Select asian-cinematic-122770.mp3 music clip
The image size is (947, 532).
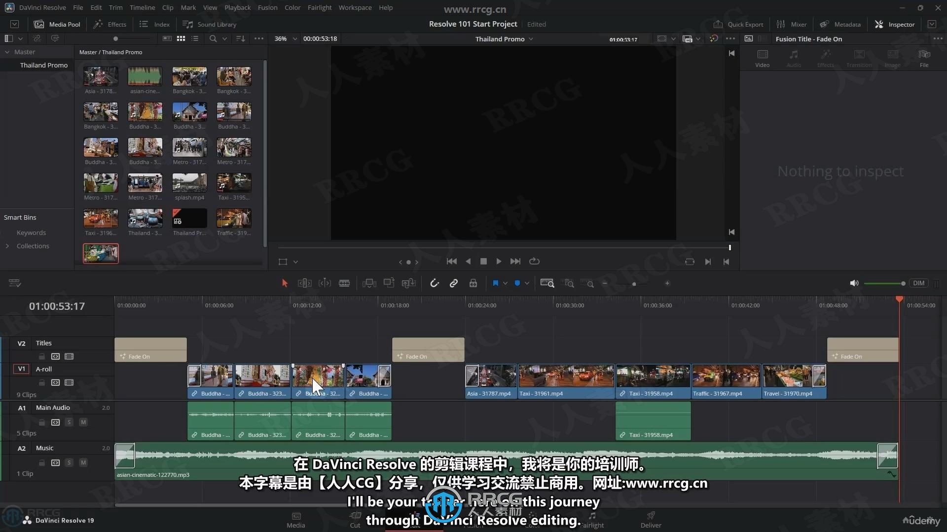coord(506,461)
